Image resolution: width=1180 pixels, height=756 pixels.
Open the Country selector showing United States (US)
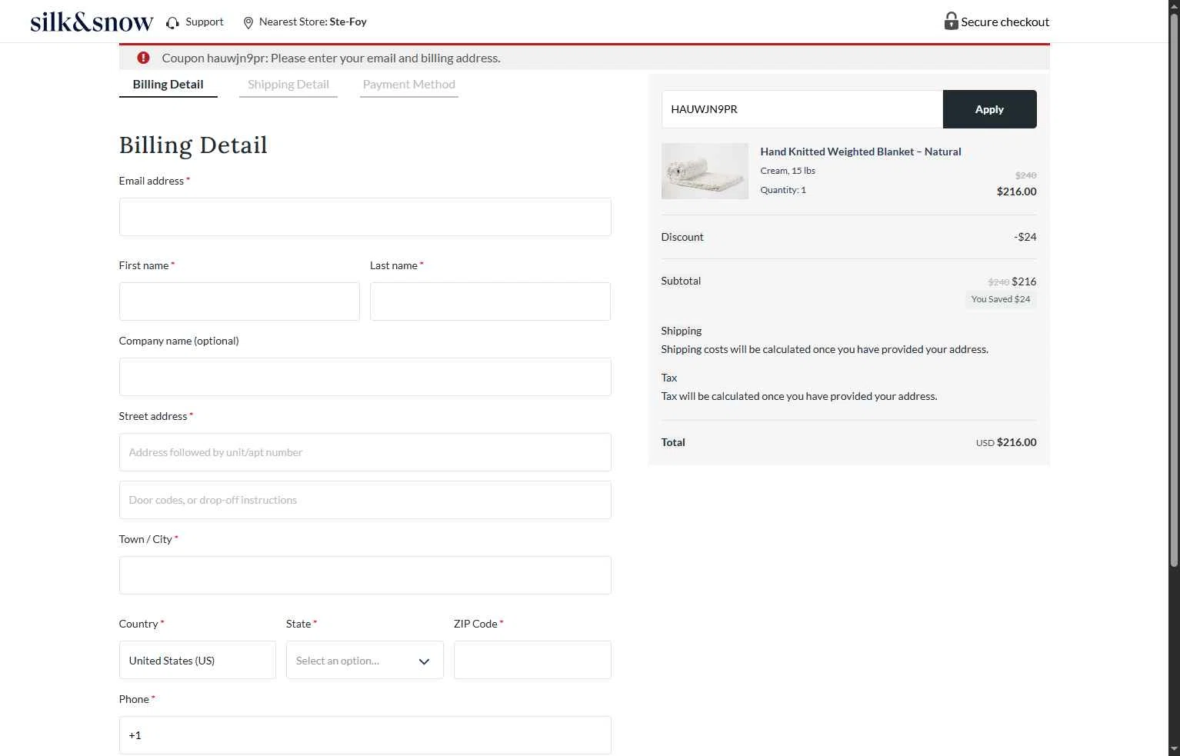(198, 660)
